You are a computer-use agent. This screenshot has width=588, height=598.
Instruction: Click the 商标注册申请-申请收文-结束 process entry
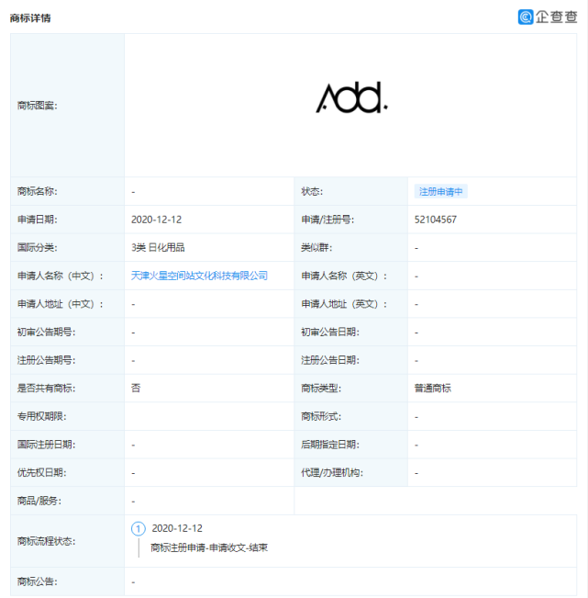[209, 547]
